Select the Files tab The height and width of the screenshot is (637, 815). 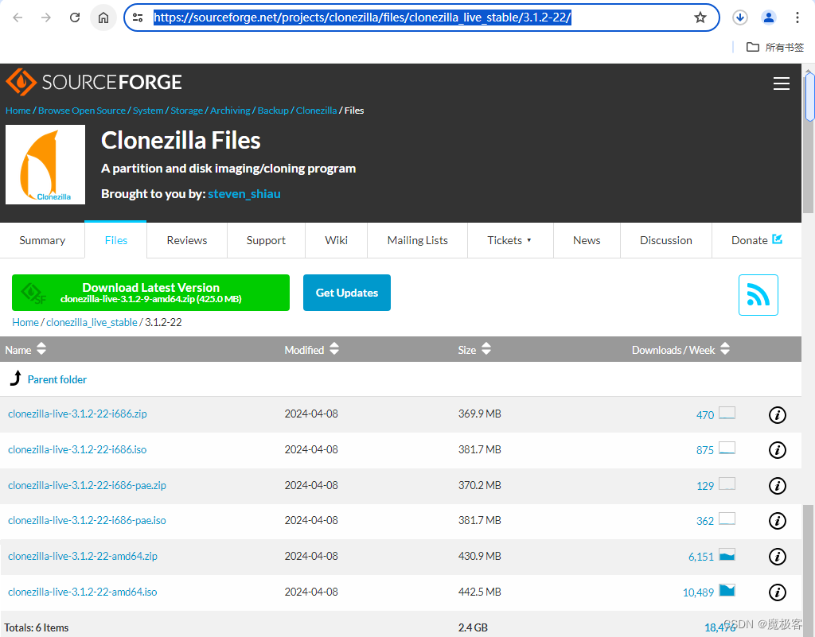[x=116, y=240]
